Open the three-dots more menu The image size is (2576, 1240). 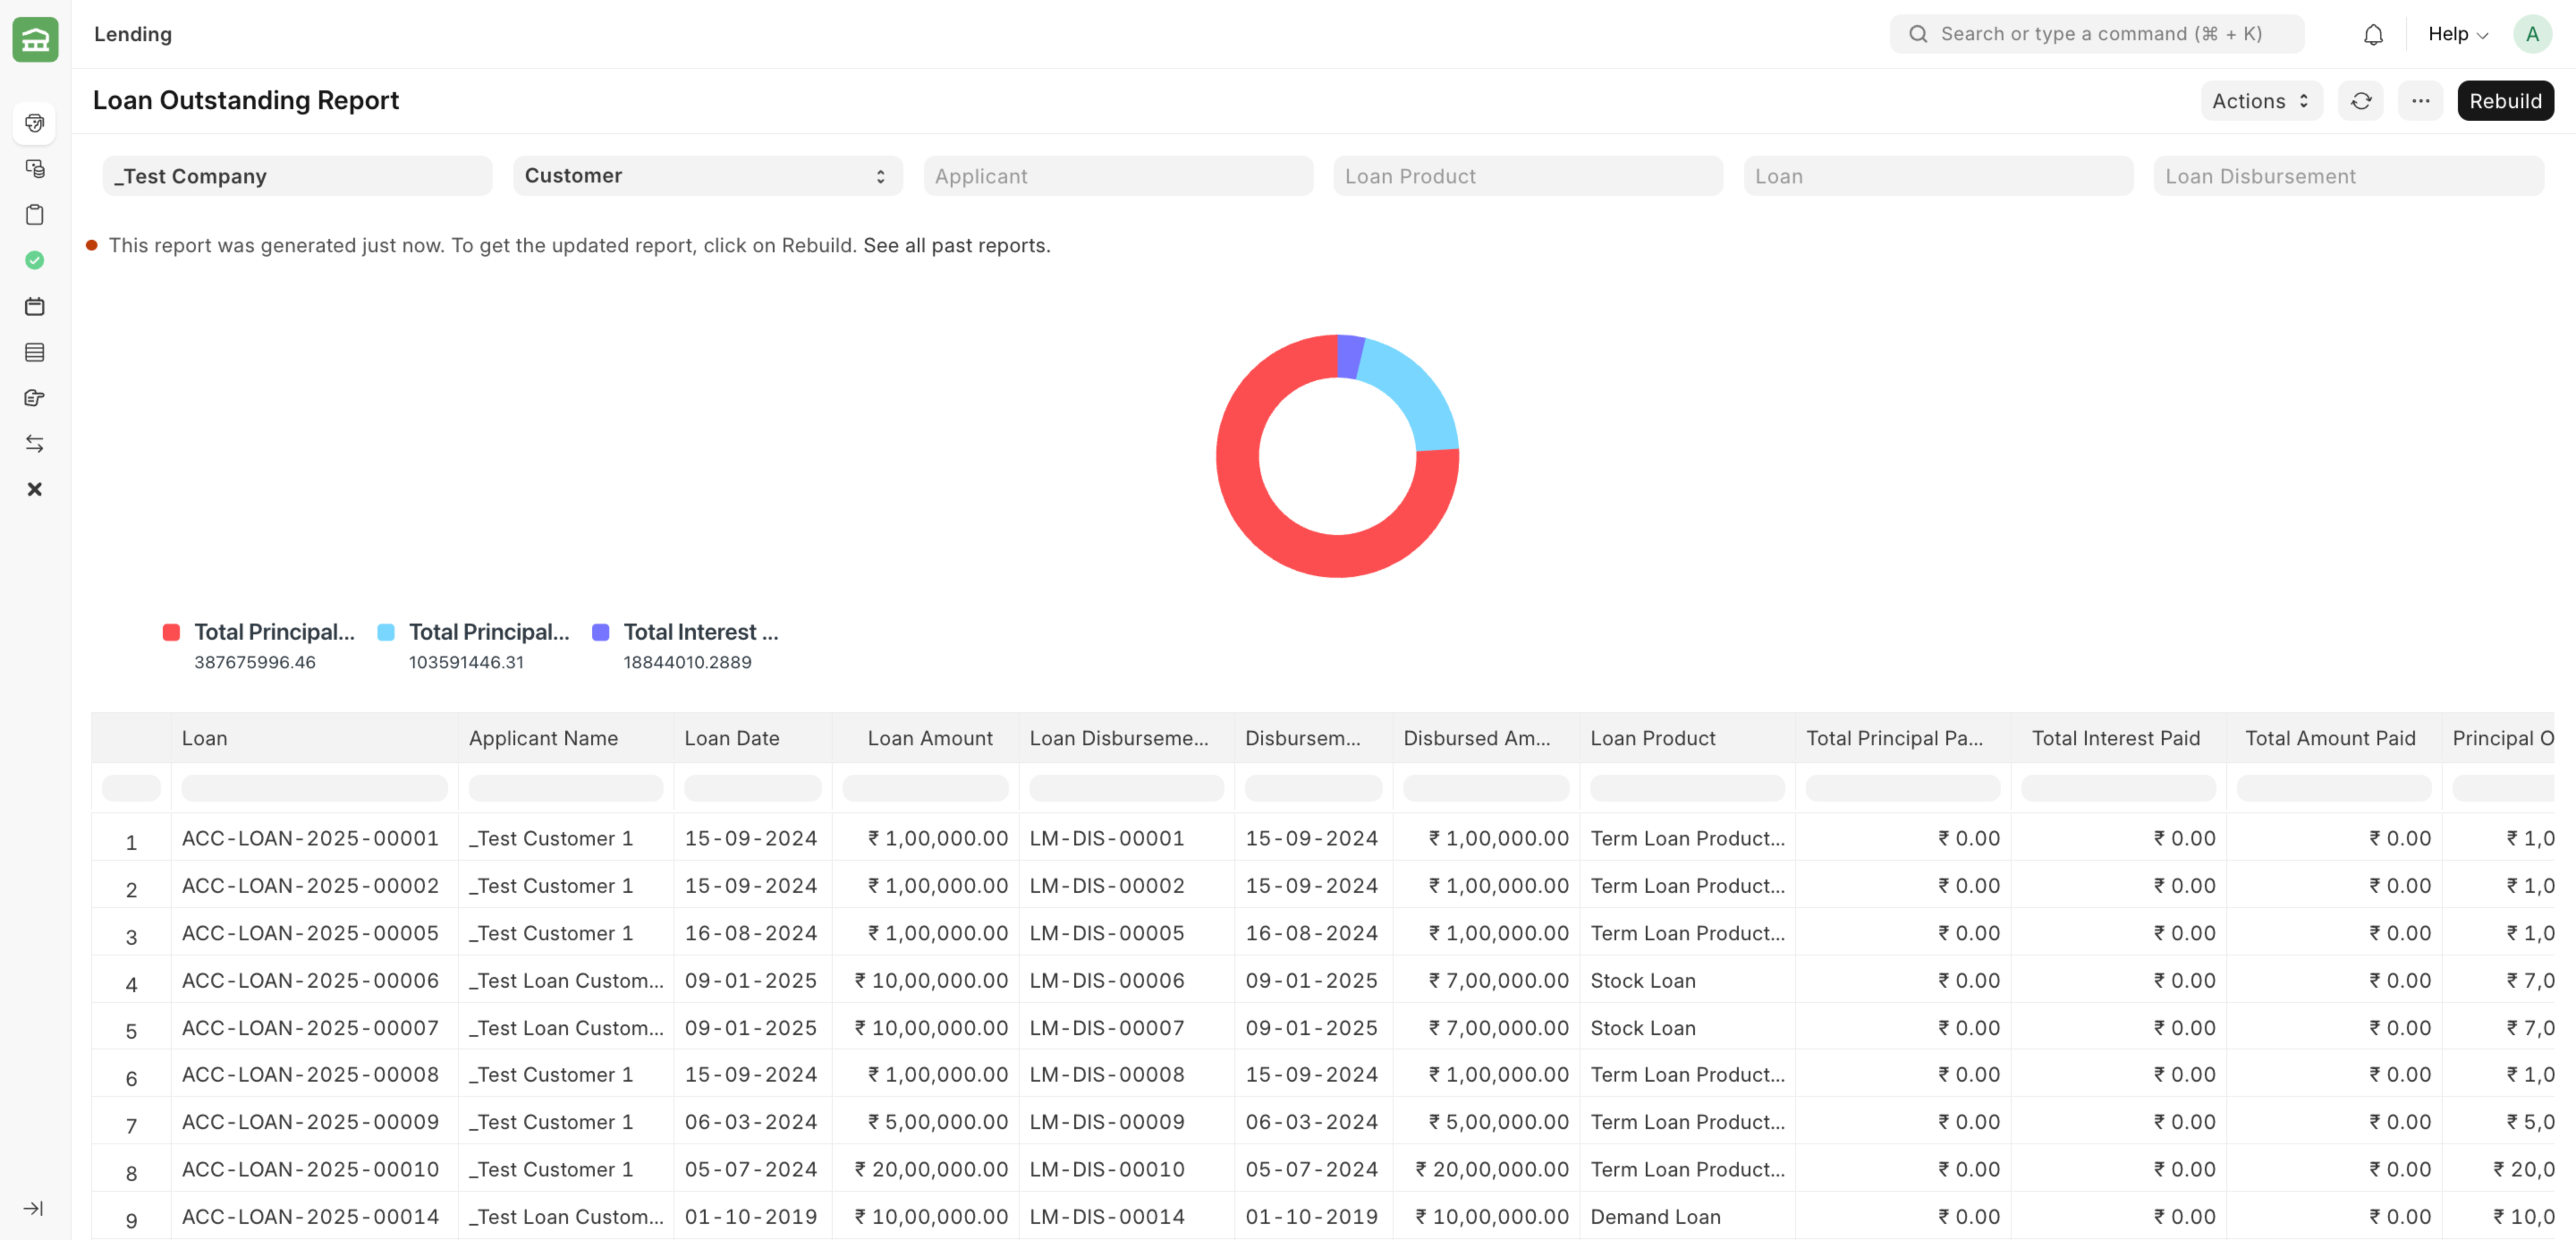(x=2420, y=101)
